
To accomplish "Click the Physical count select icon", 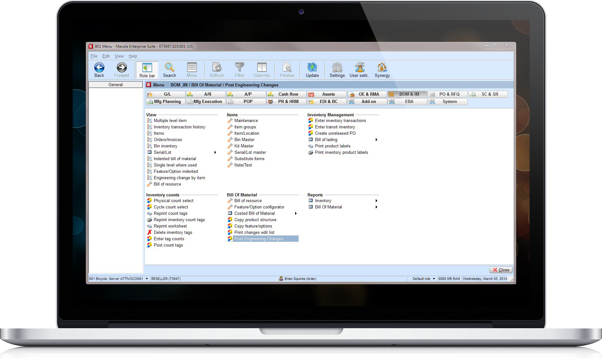I will pyautogui.click(x=149, y=200).
